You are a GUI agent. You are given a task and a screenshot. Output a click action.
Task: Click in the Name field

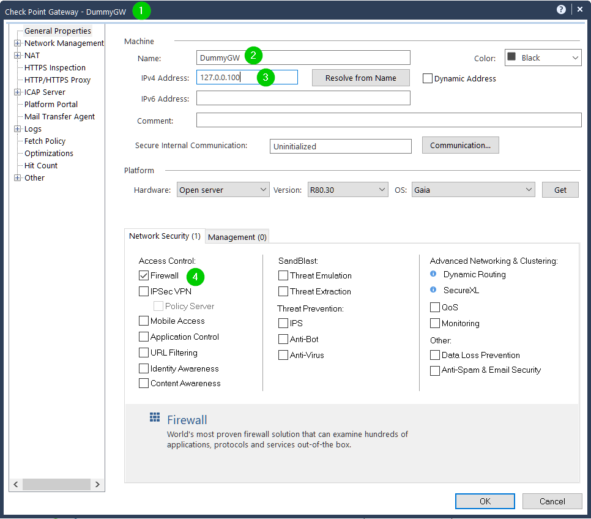coord(303,58)
